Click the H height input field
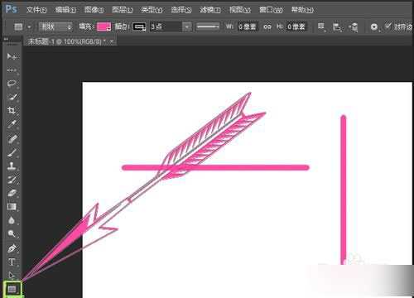The width and height of the screenshot is (414, 298). (x=296, y=26)
